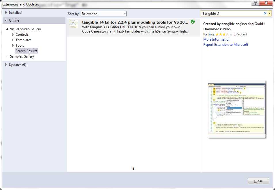Screen dimensions: 275x190
Task: Select the Online category label
Action: (x=14, y=20)
